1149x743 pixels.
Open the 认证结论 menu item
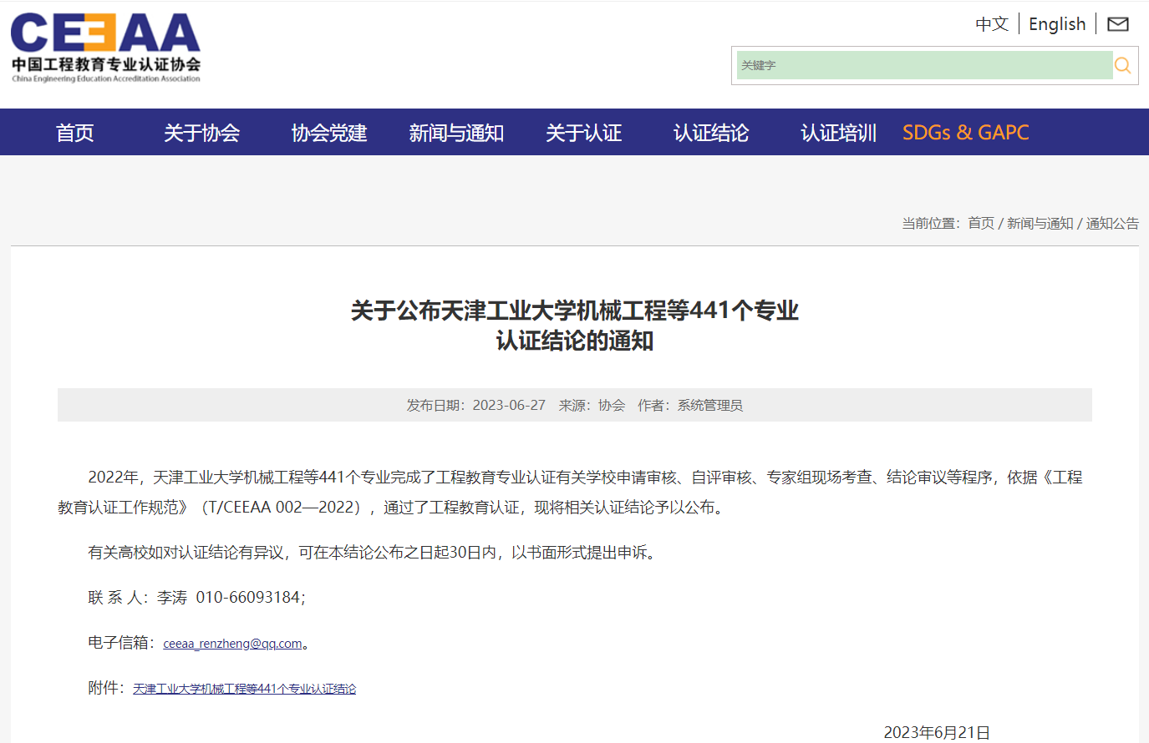pyautogui.click(x=711, y=133)
